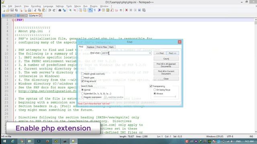Screen dimensions: 257x144
Task: Check Match whole word only
Action: (82, 74)
